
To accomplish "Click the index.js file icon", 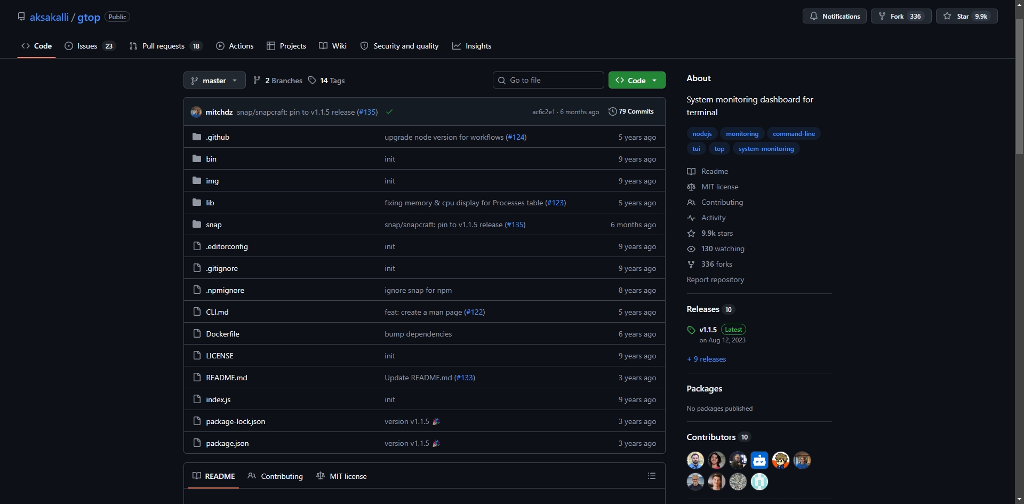I will point(197,399).
